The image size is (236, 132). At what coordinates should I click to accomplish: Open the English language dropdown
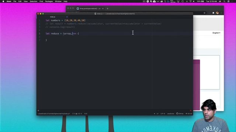click(216, 33)
